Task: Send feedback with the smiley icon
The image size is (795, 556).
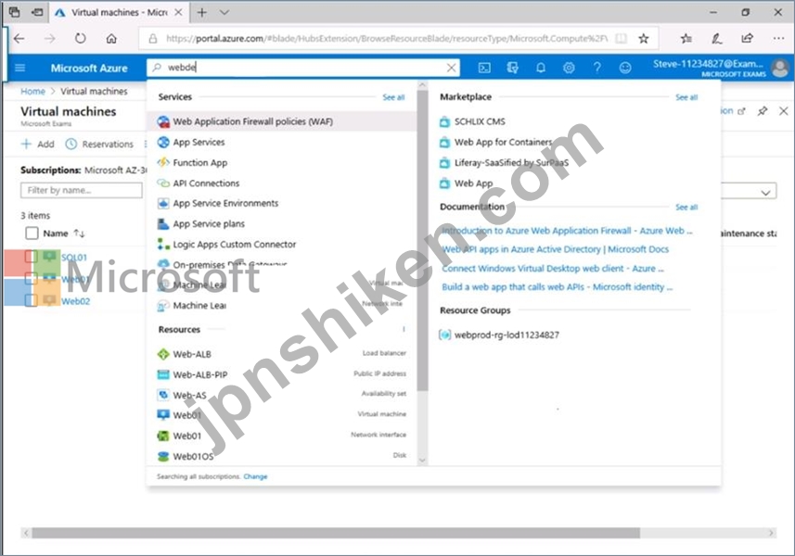Action: coord(625,68)
